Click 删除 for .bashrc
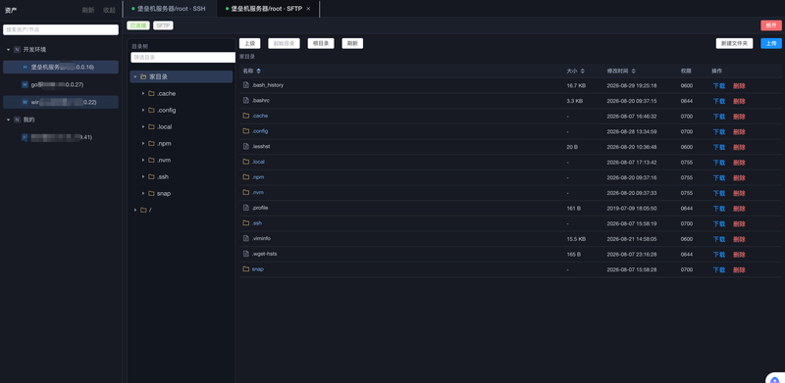Viewport: 785px width, 383px height. click(x=739, y=101)
